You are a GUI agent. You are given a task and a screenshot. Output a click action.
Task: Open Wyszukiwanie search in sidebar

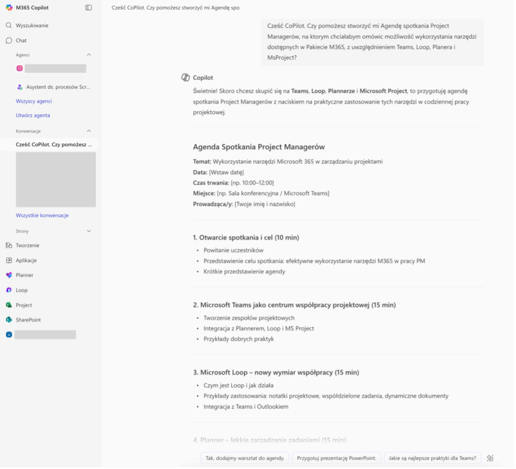(32, 25)
